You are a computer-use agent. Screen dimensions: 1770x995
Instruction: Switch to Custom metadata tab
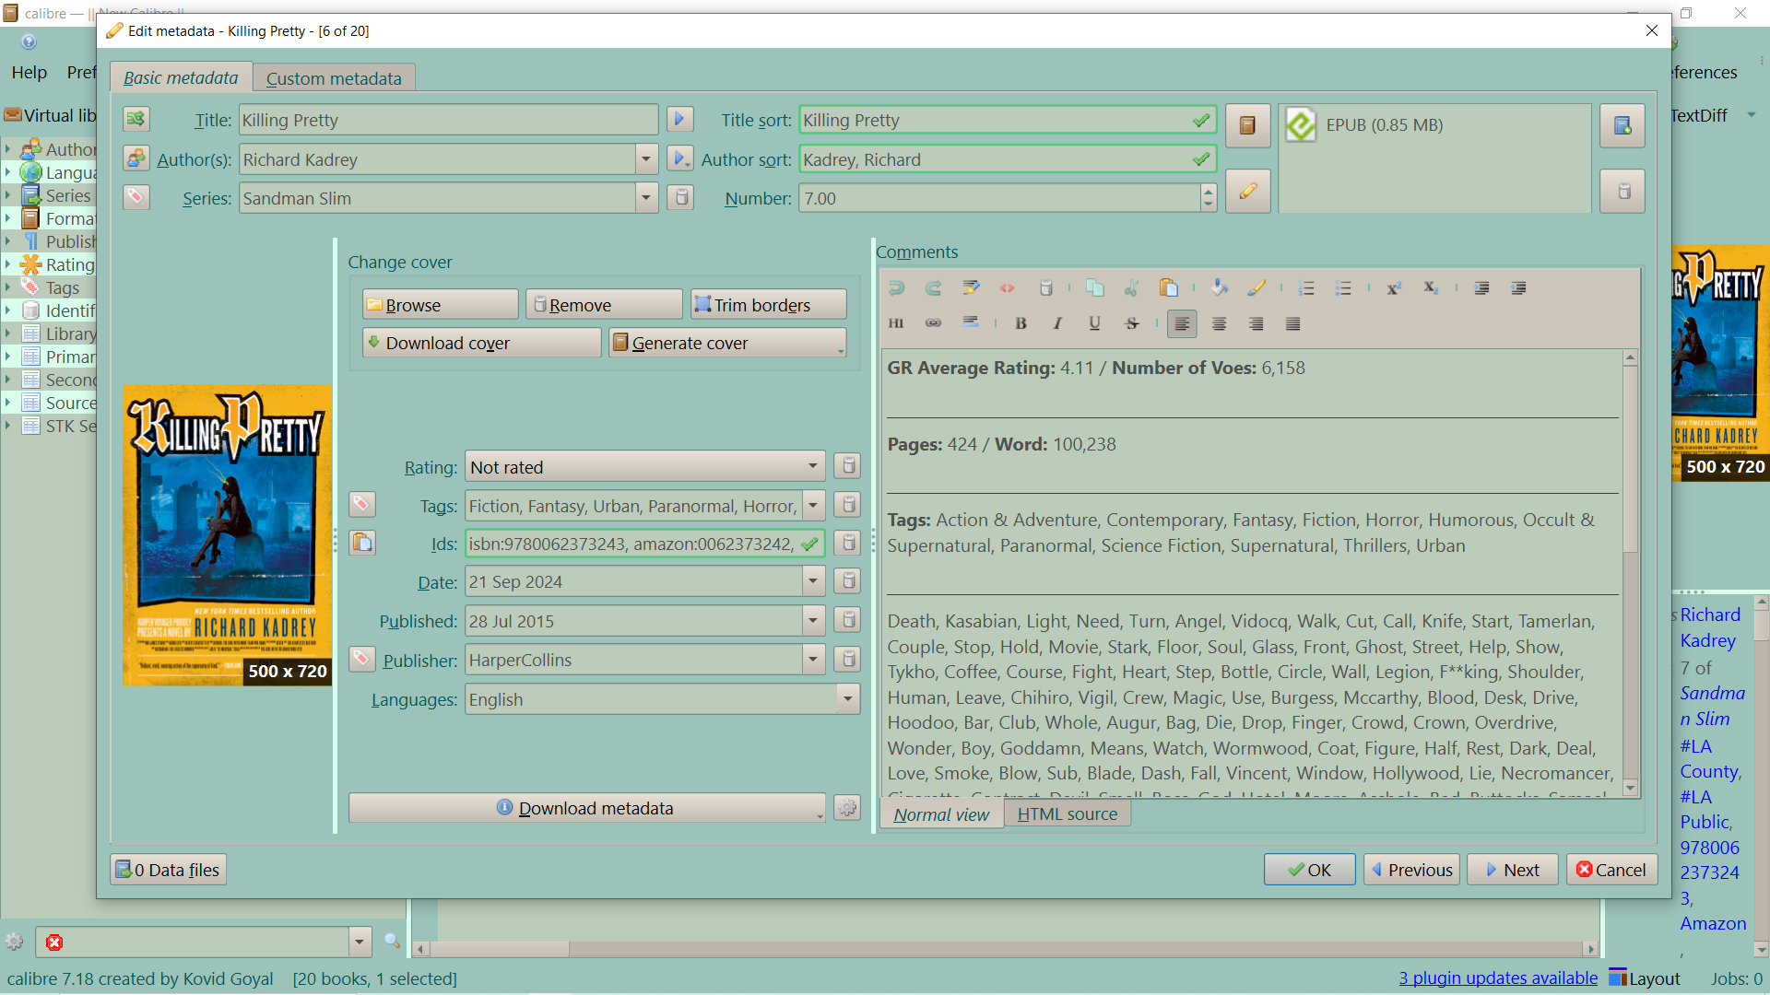(334, 78)
